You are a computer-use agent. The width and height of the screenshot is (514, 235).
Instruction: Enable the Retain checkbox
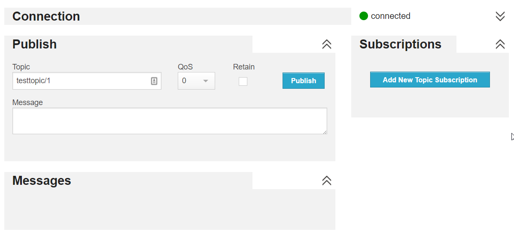click(x=243, y=81)
